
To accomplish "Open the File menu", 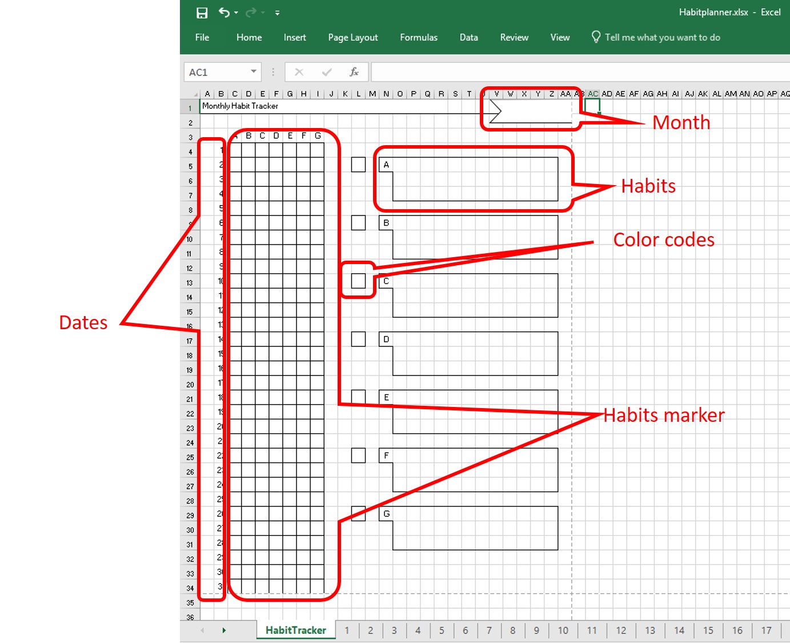I will pyautogui.click(x=202, y=37).
